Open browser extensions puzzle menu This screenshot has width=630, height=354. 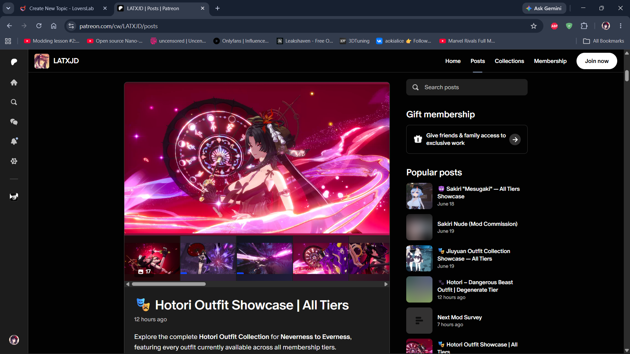point(584,26)
